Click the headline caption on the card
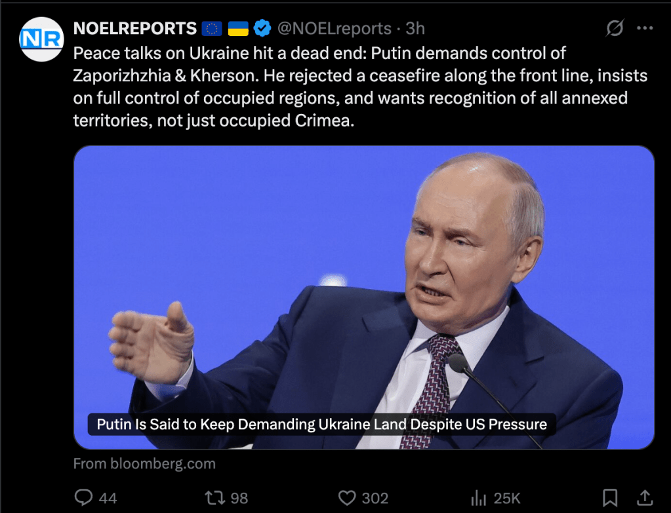This screenshot has width=671, height=513. point(321,424)
